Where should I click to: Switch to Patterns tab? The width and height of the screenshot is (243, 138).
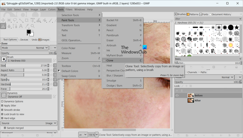click(x=192, y=14)
